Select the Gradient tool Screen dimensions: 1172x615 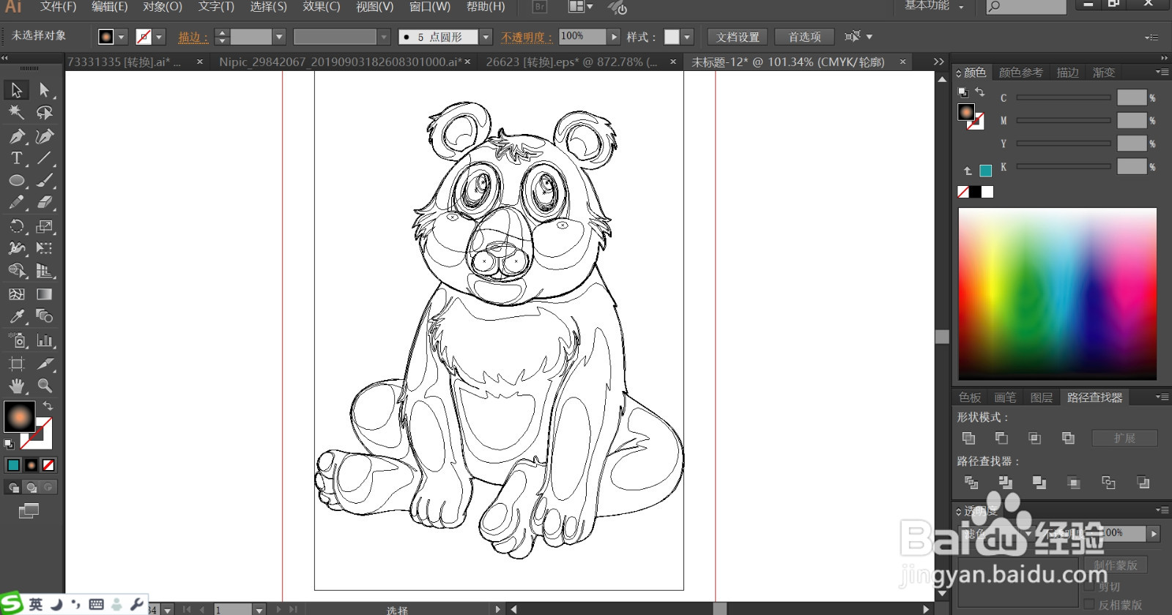tap(44, 294)
